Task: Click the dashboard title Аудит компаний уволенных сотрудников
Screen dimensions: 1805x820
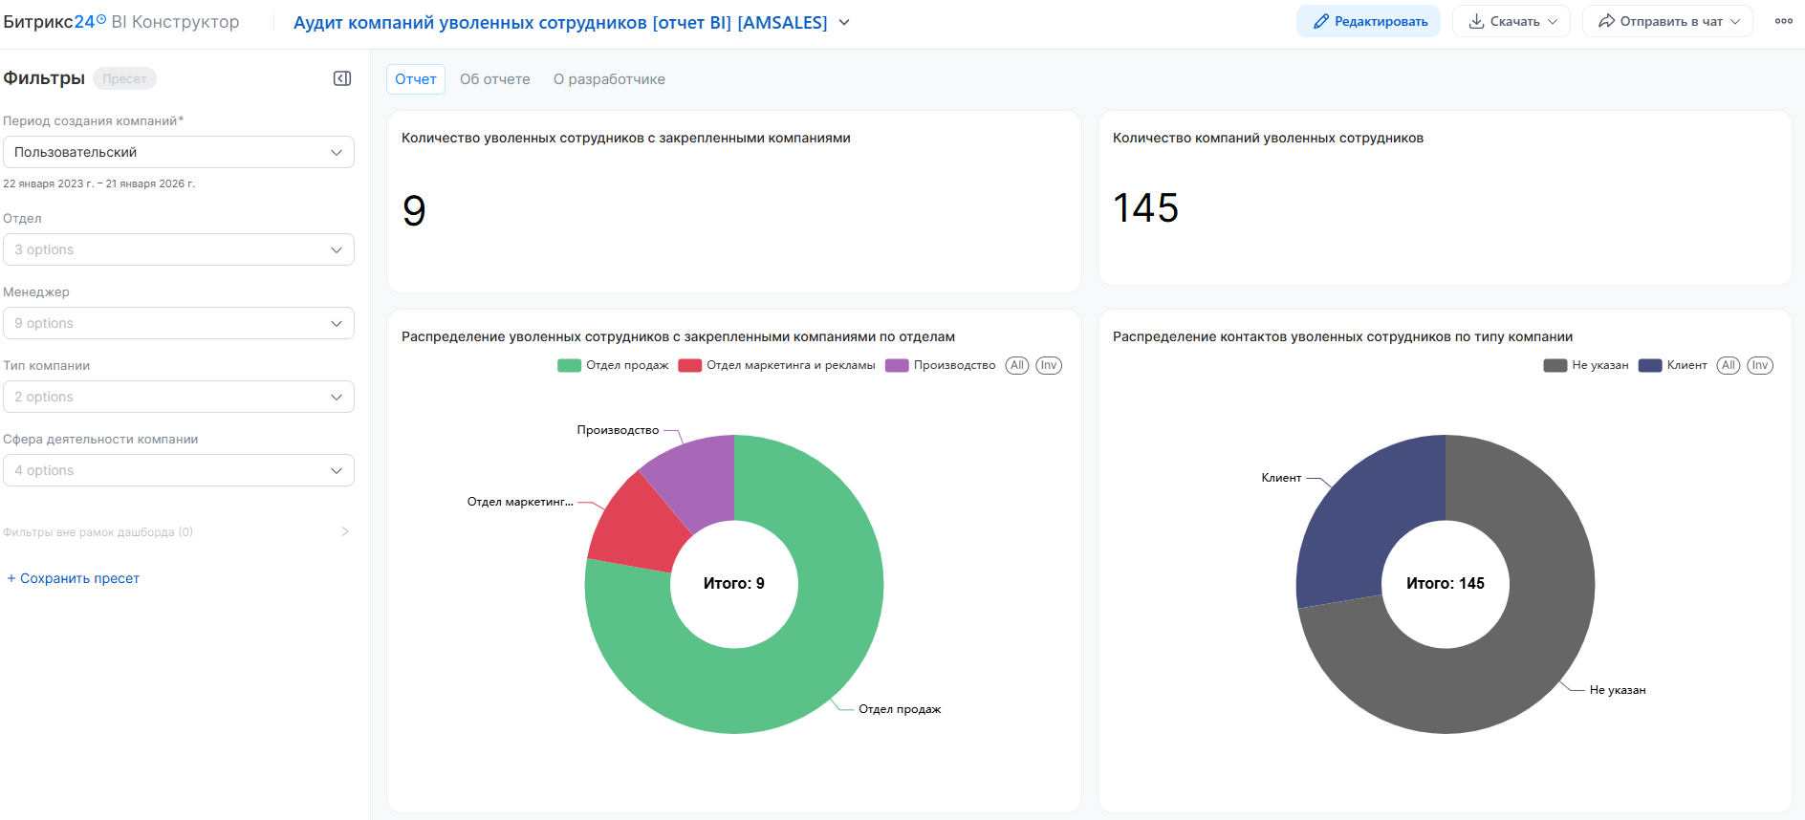Action: 560,22
